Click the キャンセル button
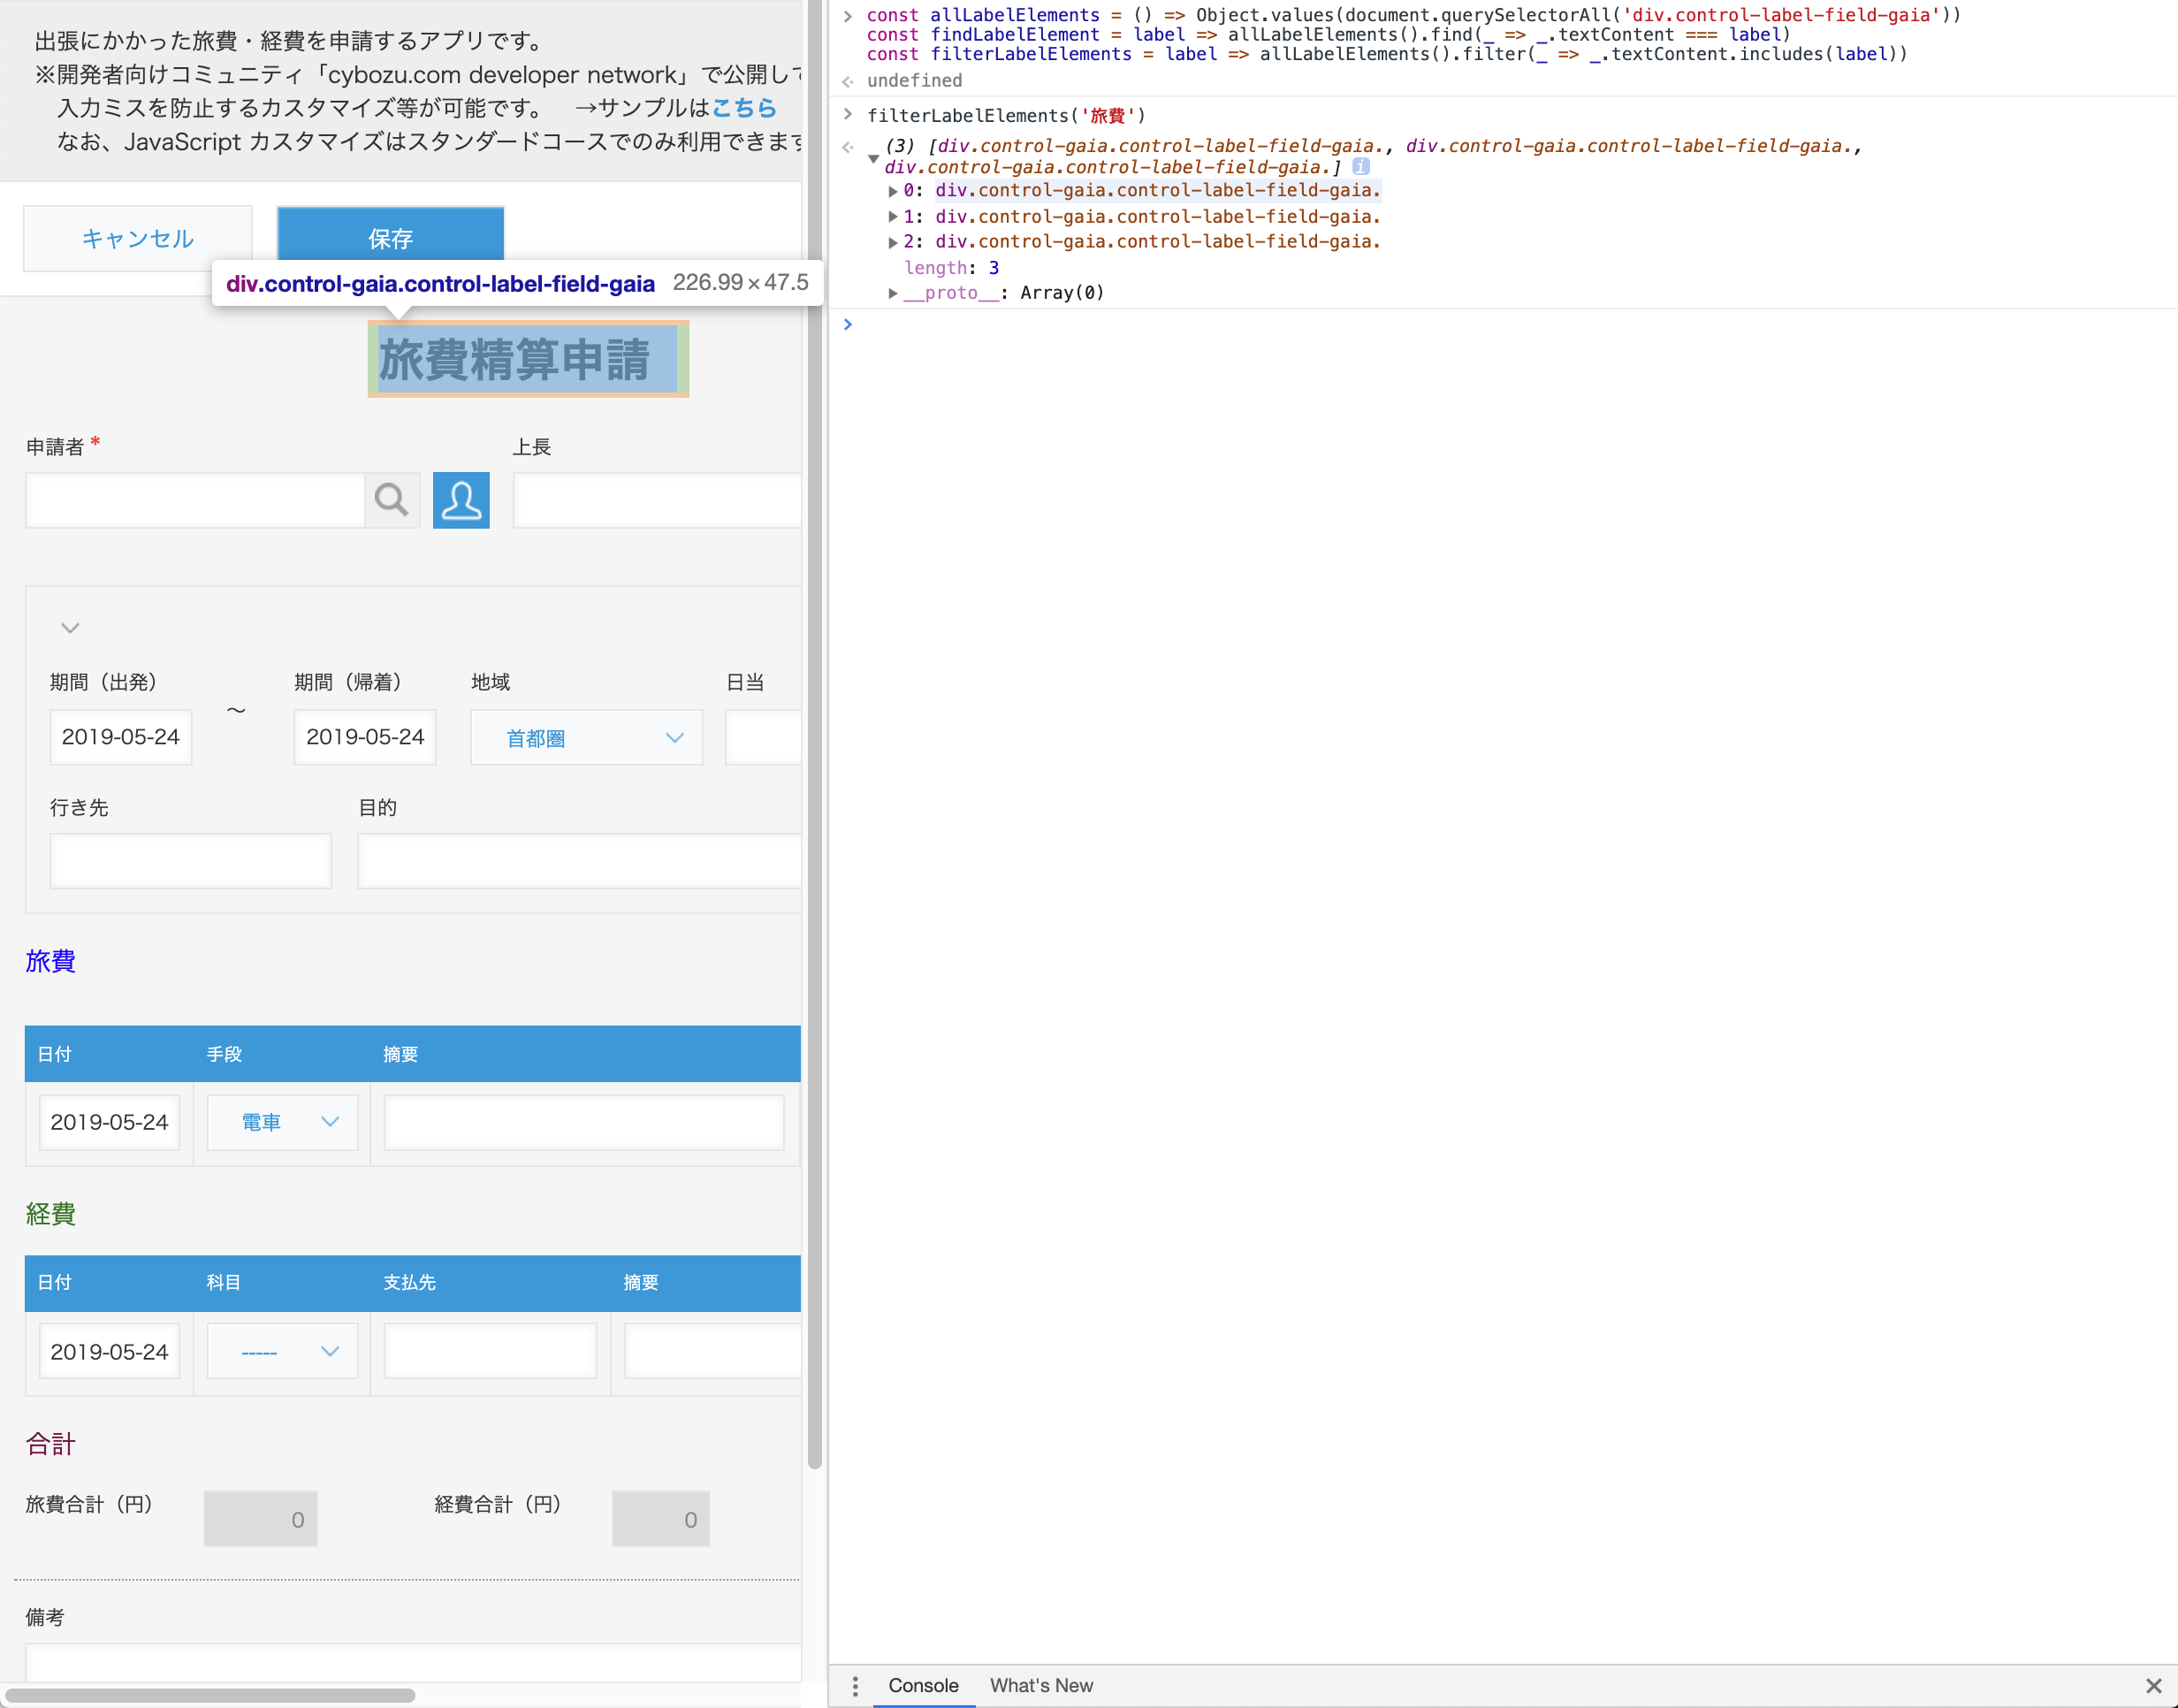This screenshot has height=1708, width=2178. 138,238
